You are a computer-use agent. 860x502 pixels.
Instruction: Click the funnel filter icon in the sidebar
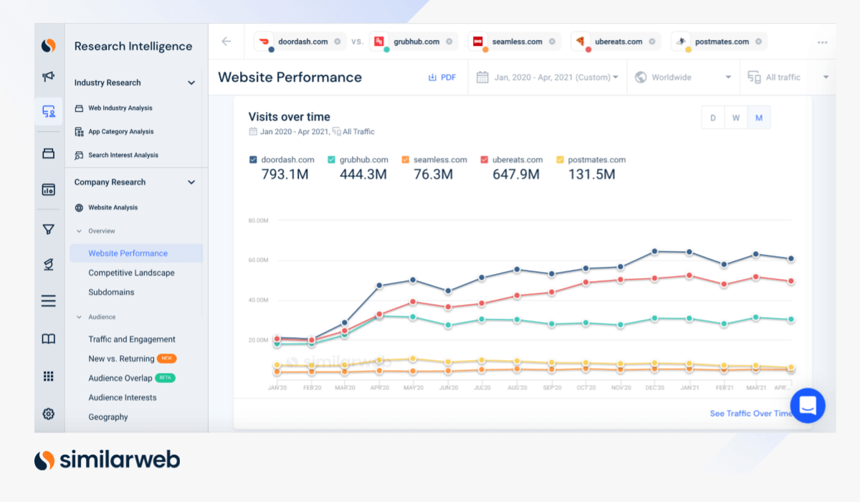(48, 229)
